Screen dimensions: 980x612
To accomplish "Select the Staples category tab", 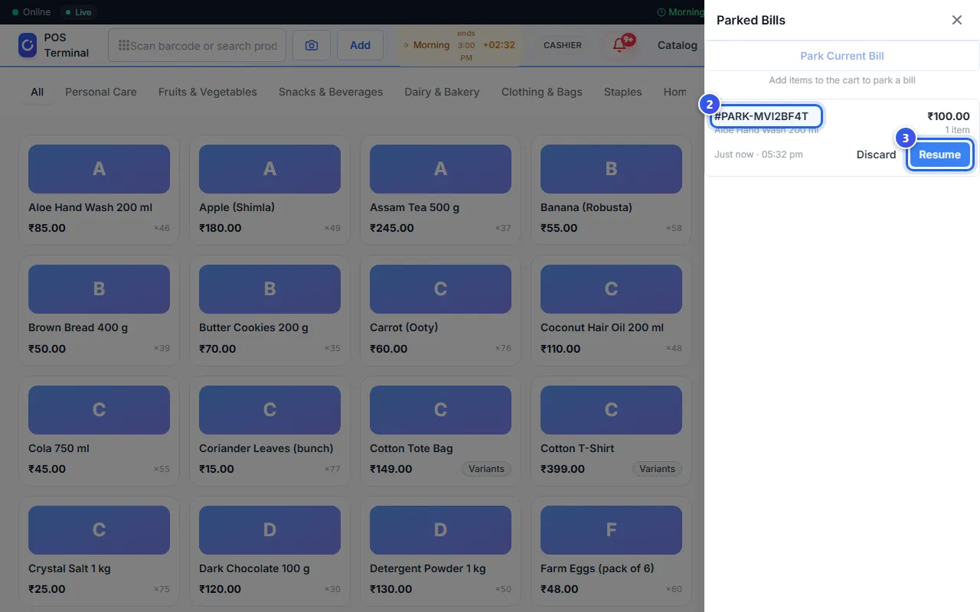I will [623, 92].
